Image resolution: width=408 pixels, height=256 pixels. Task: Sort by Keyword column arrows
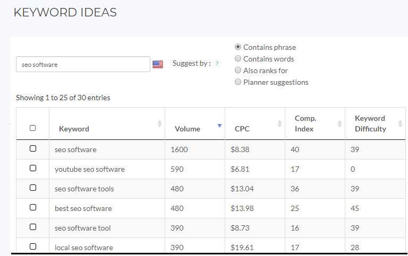tap(159, 123)
